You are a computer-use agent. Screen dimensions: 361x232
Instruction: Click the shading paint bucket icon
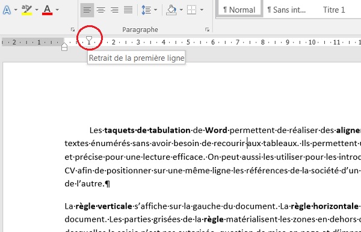[x=171, y=10]
